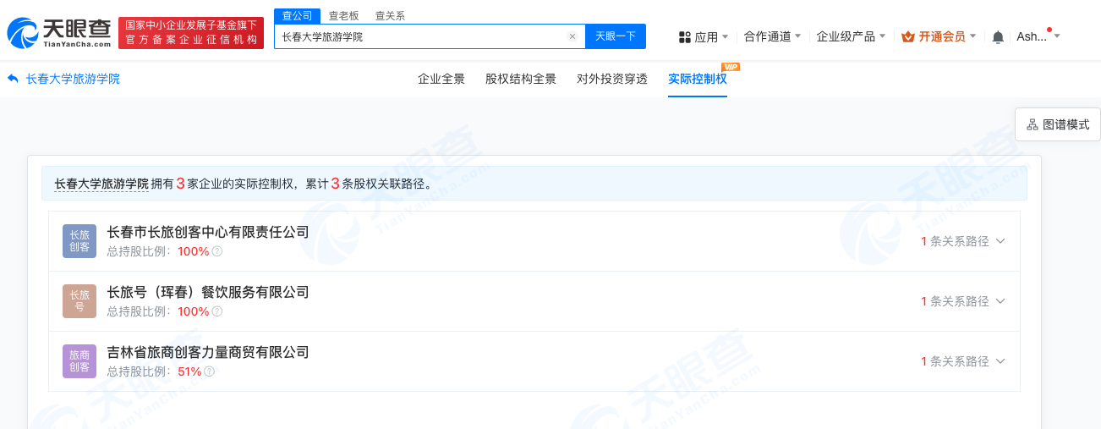Open 长春市长旅创客中心有限责任公司 link
The image size is (1101, 429).
point(208,232)
